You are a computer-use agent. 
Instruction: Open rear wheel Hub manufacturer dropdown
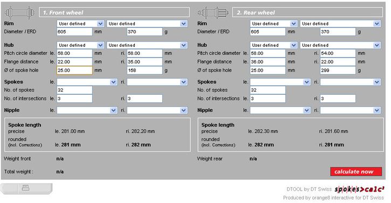tap(273, 45)
